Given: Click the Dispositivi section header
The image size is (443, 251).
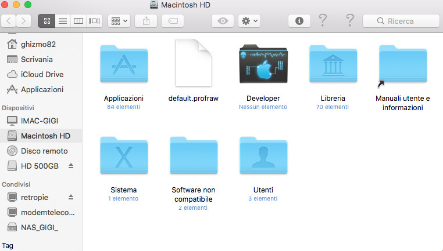Looking at the screenshot, I should [x=18, y=108].
